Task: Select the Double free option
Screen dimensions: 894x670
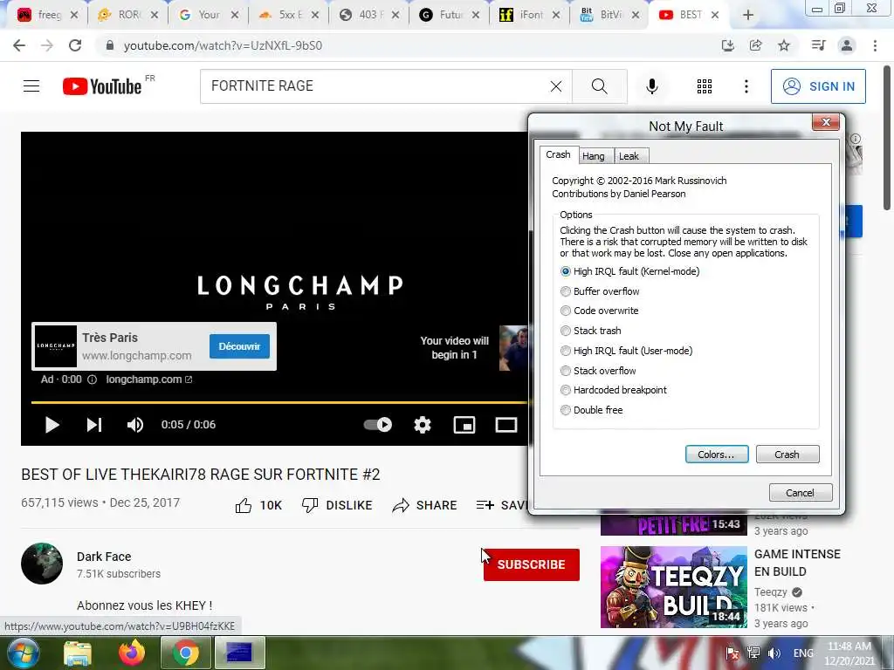Action: pos(591,410)
